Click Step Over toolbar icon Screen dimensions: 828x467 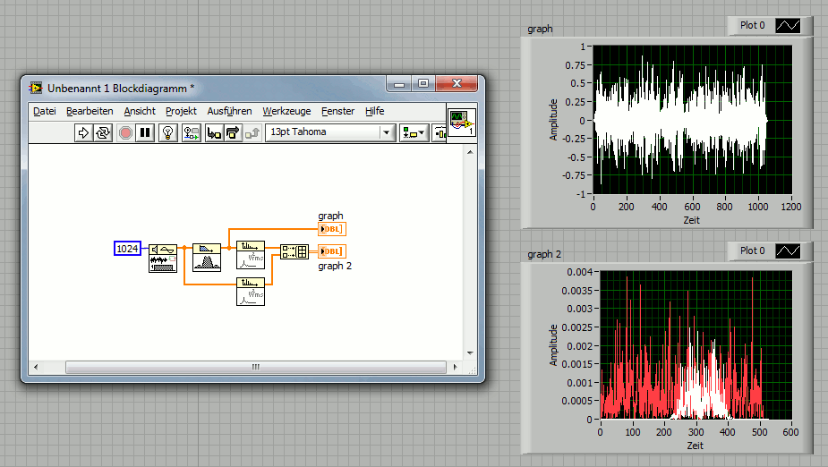tap(233, 132)
